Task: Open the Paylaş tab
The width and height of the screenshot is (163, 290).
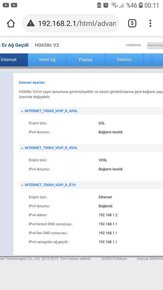Action: 86,60
